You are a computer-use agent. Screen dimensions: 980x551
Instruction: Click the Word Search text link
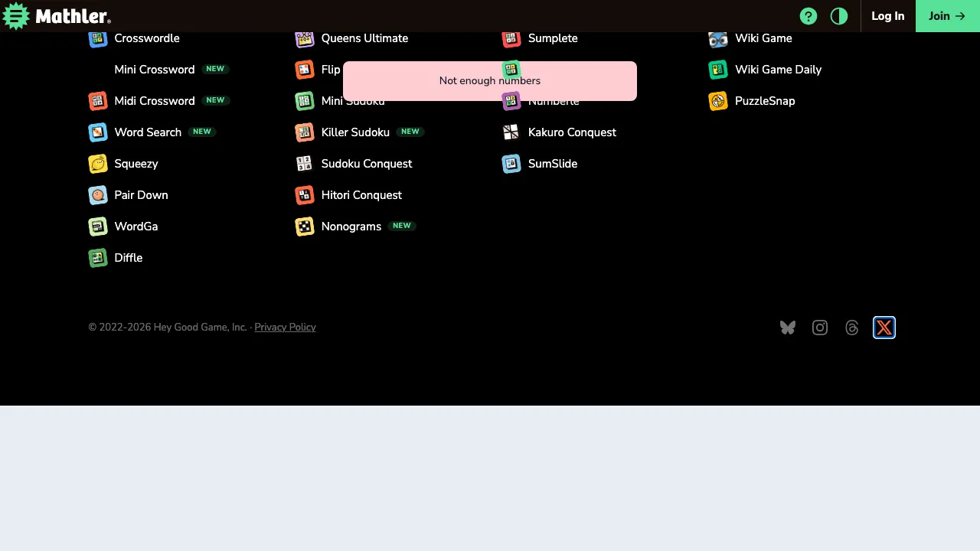click(148, 132)
